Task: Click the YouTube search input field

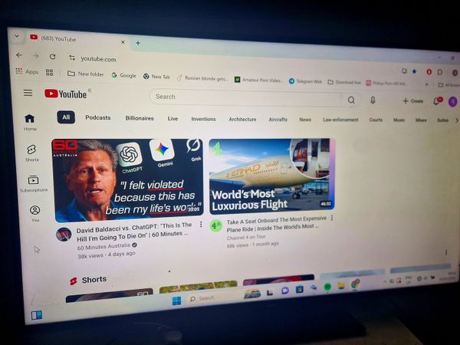Action: point(245,97)
